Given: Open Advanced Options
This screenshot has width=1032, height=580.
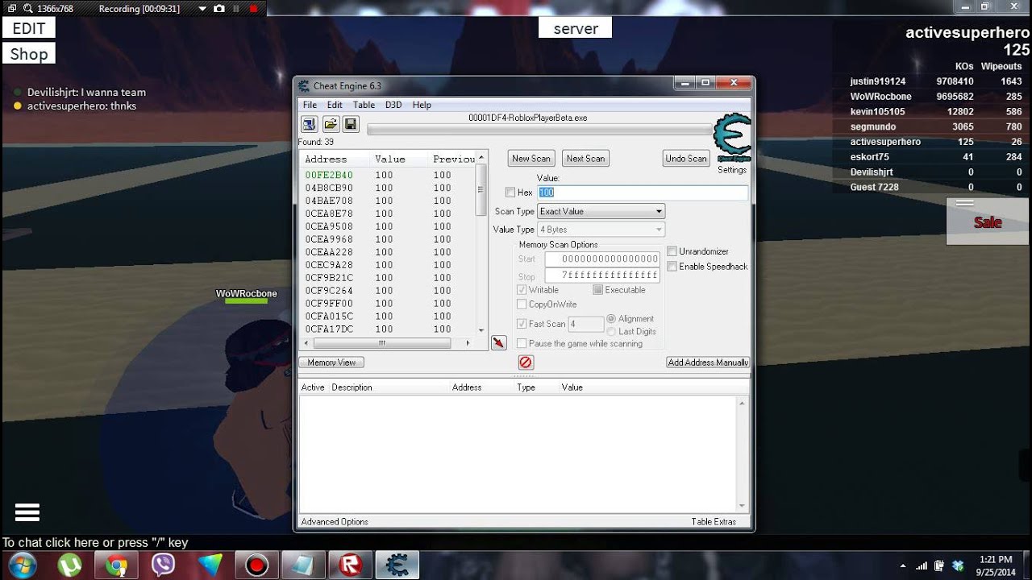Looking at the screenshot, I should click(335, 522).
